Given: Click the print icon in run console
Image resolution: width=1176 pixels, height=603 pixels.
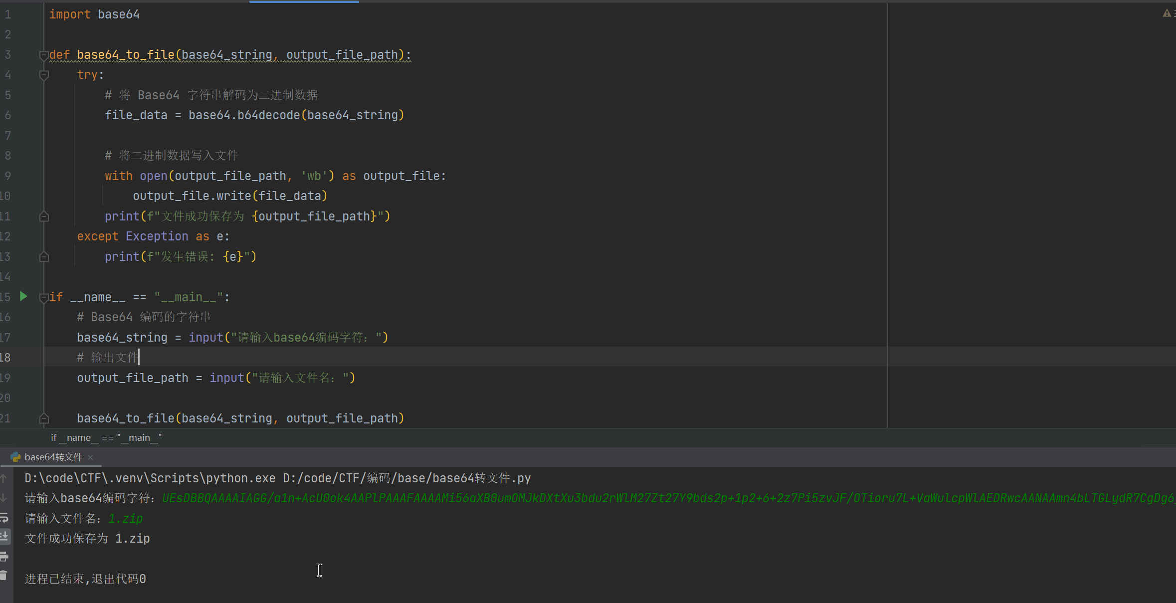Looking at the screenshot, I should click(x=4, y=556).
